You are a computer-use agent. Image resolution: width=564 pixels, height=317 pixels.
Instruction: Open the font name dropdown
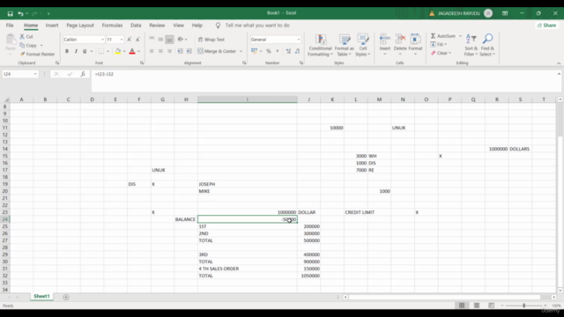[102, 40]
